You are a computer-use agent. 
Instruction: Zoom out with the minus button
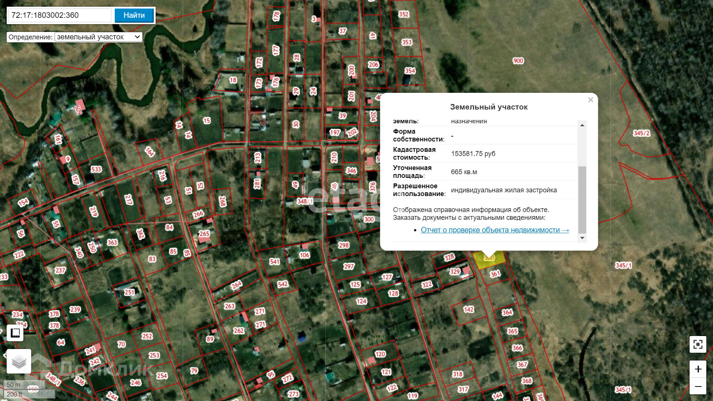698,387
